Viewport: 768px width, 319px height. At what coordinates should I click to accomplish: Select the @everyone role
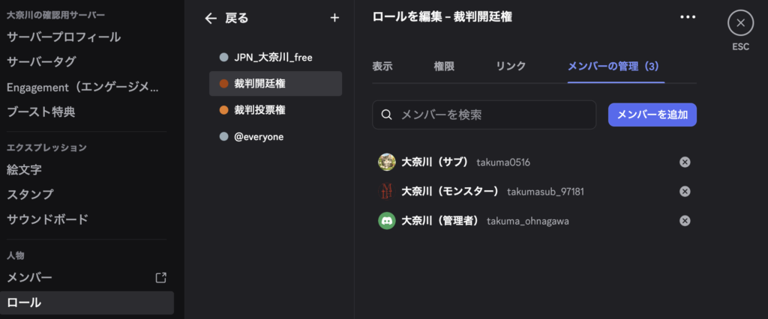[259, 137]
